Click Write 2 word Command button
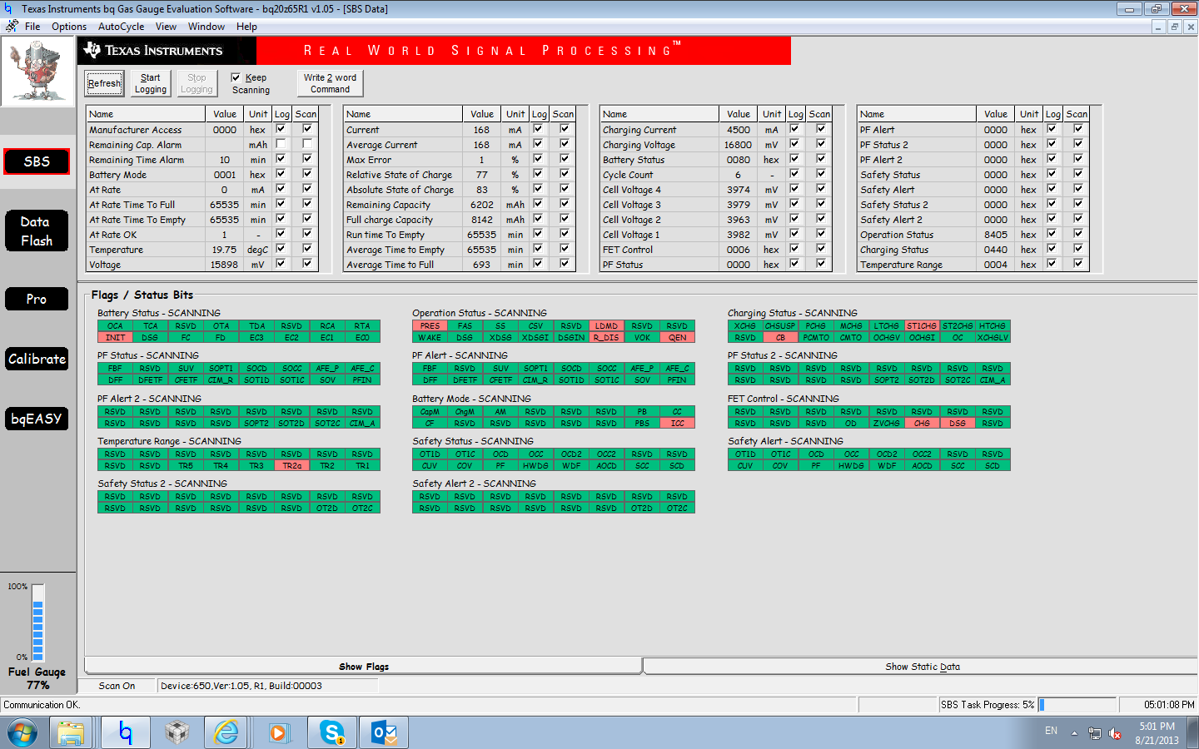1199x749 pixels. click(x=330, y=83)
